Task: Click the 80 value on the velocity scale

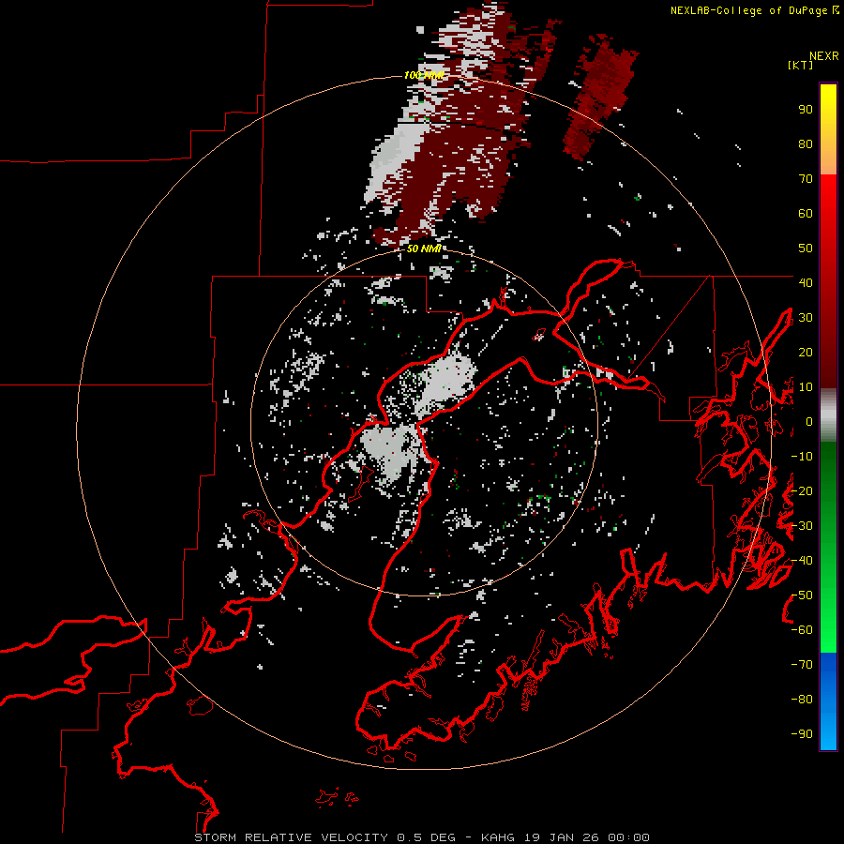Action: pos(806,144)
